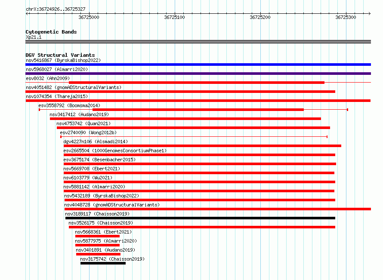This screenshot has width=383, height=280.
Task: Click nsv3175742 (Chaisson2019) label
Action: (112, 259)
